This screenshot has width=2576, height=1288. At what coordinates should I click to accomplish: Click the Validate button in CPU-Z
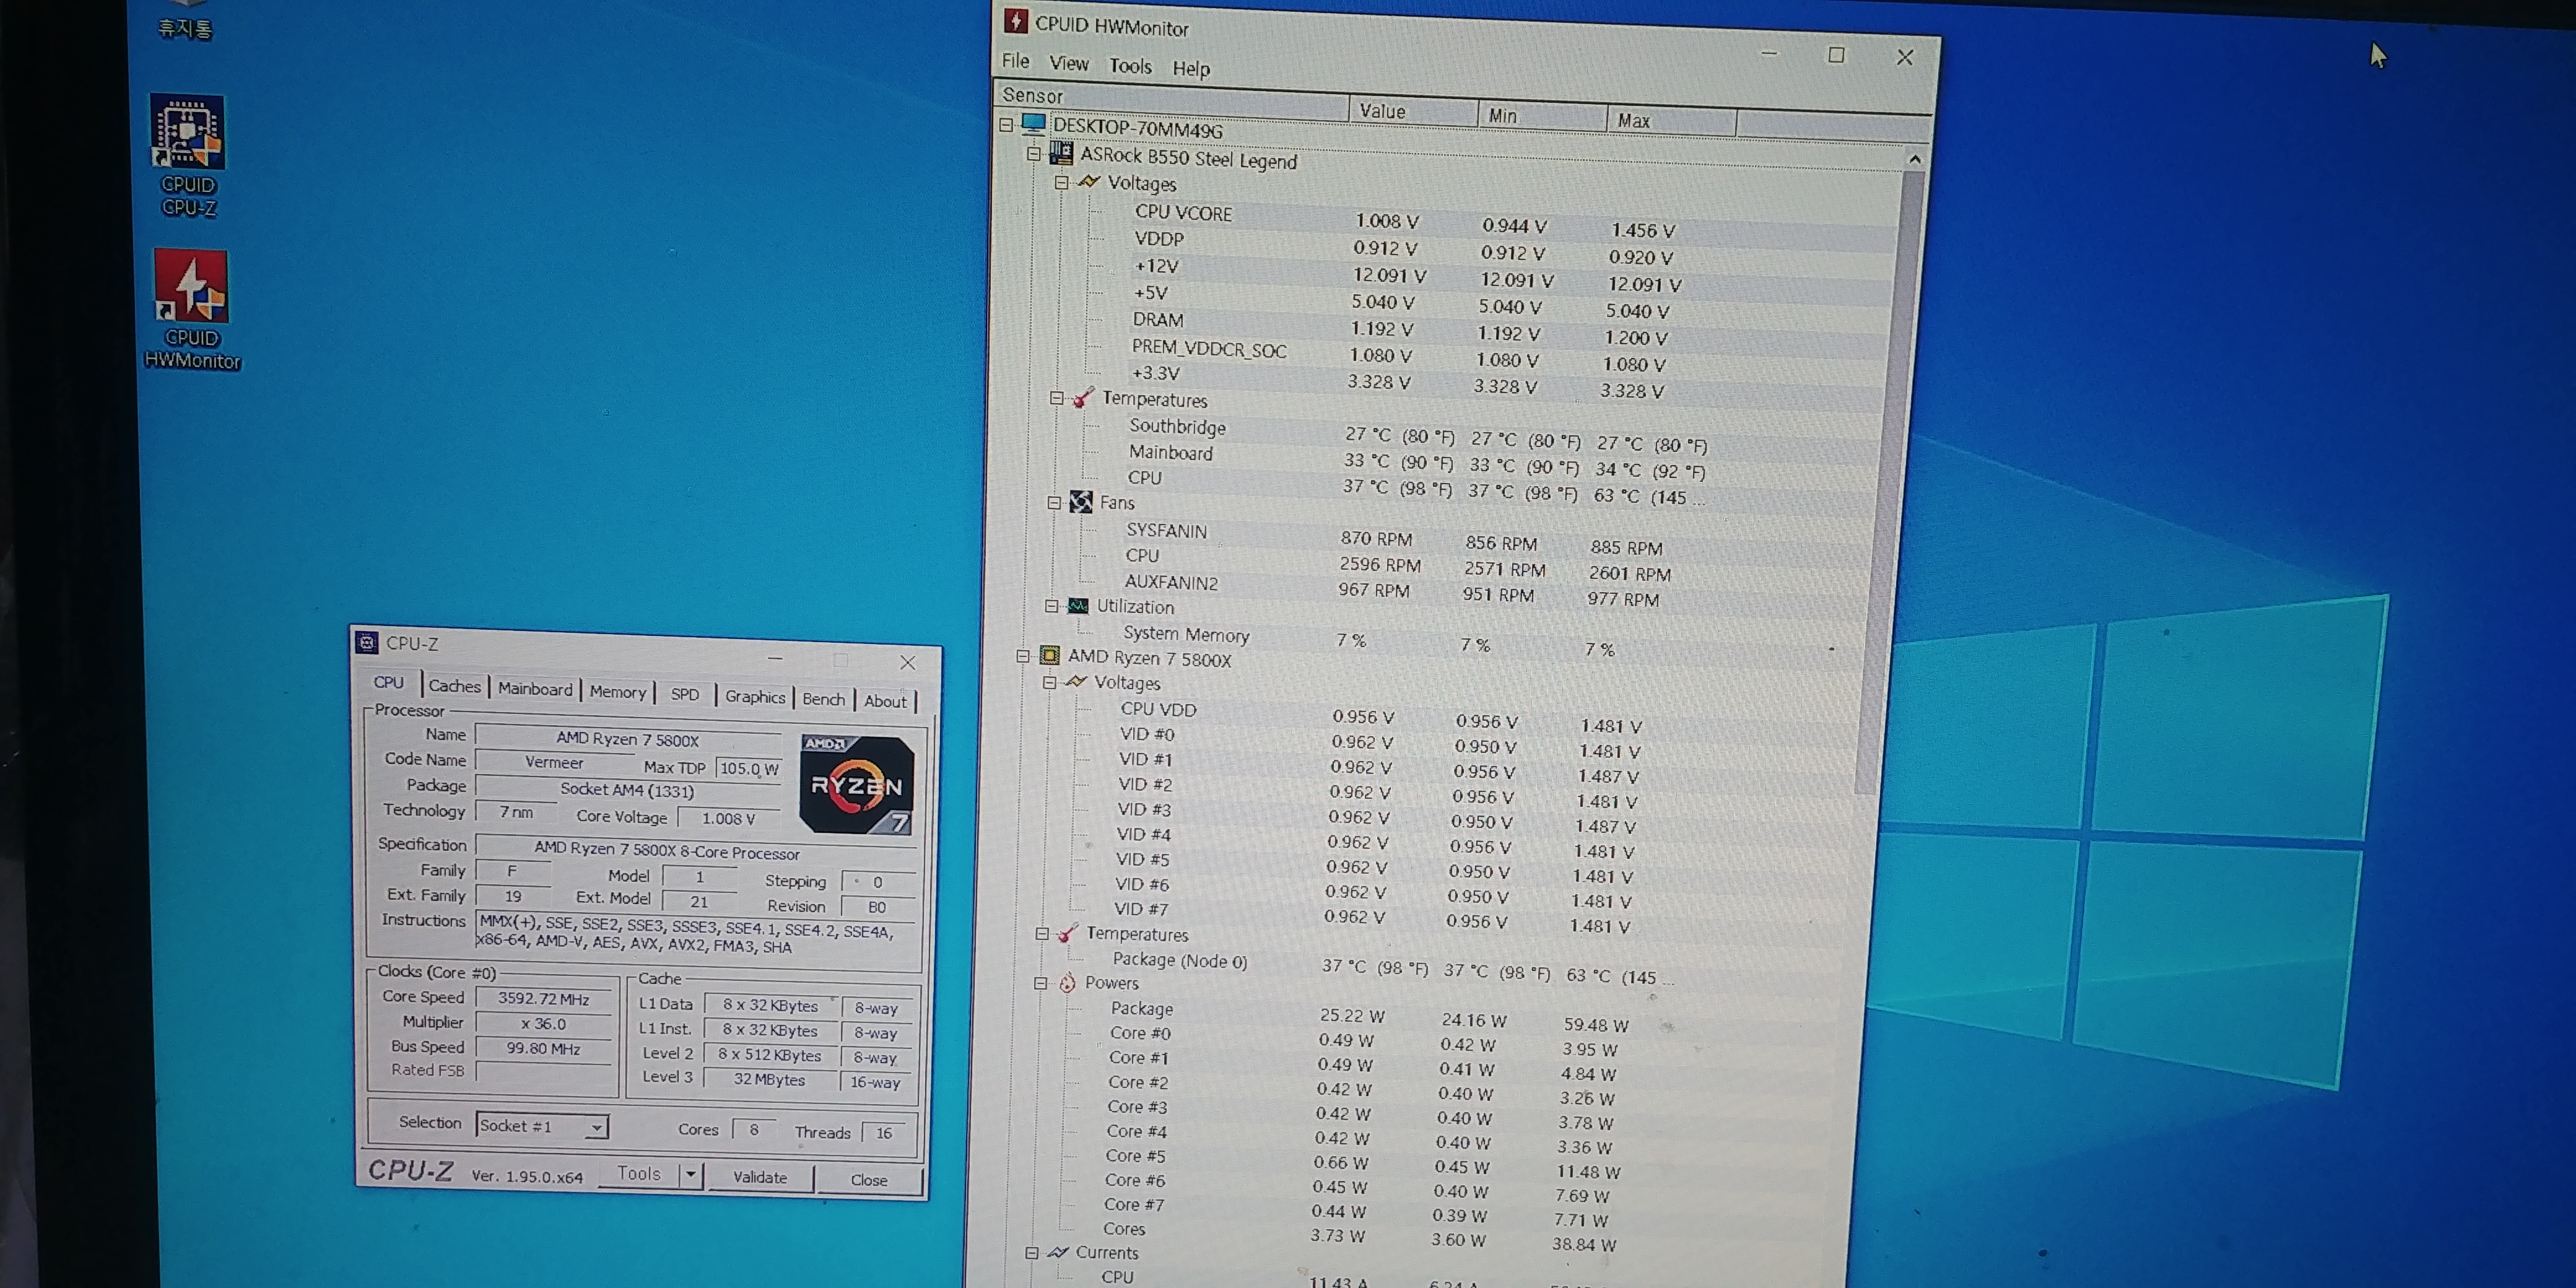(760, 1177)
